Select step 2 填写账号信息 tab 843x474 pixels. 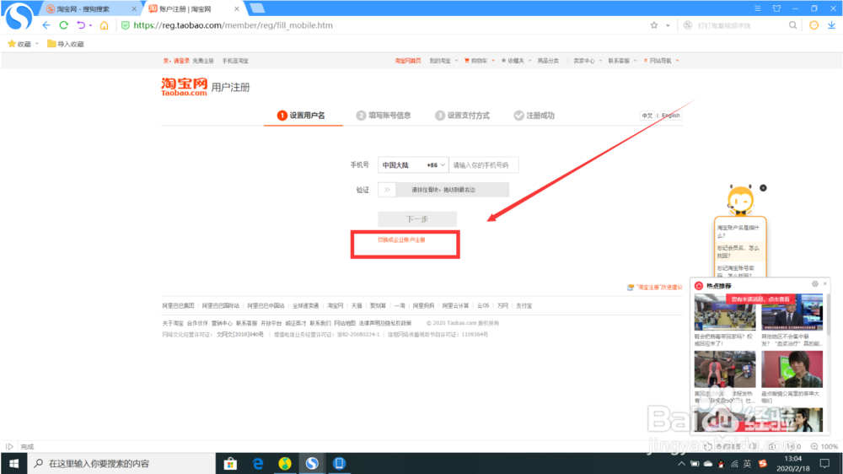[384, 116]
